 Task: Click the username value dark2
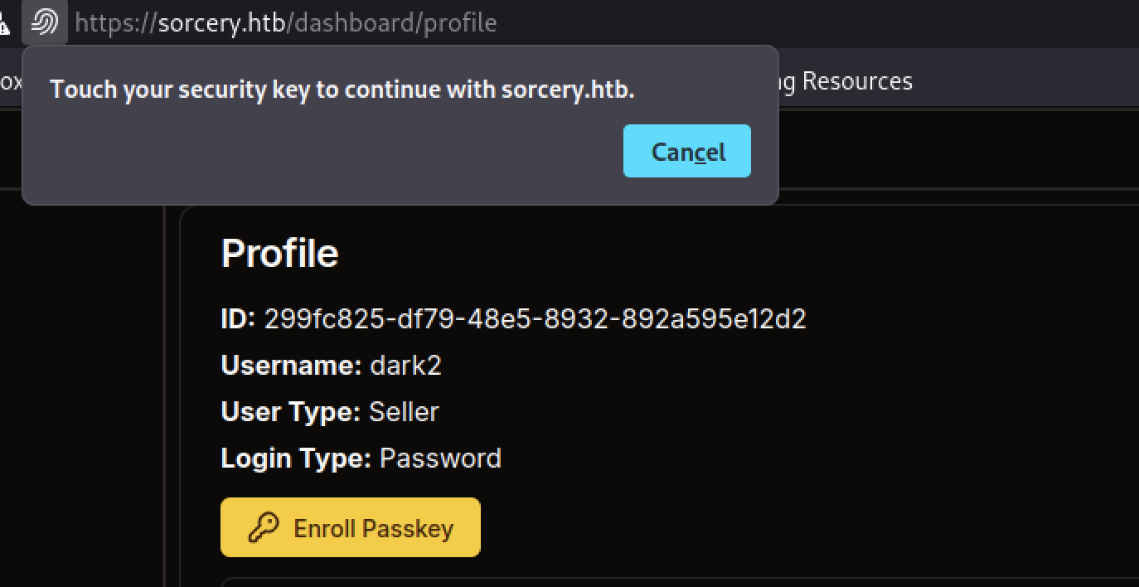(405, 366)
